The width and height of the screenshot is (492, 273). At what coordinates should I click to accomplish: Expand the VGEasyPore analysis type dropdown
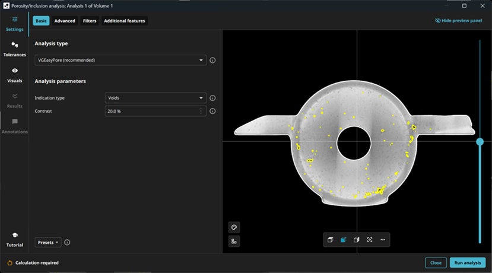[x=120, y=60]
